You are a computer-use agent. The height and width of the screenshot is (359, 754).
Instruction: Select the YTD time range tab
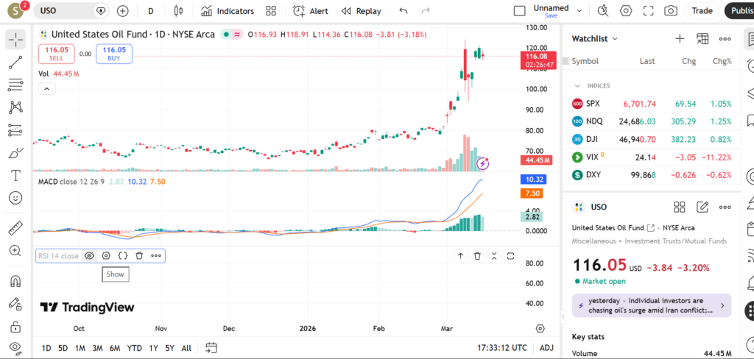(134, 348)
